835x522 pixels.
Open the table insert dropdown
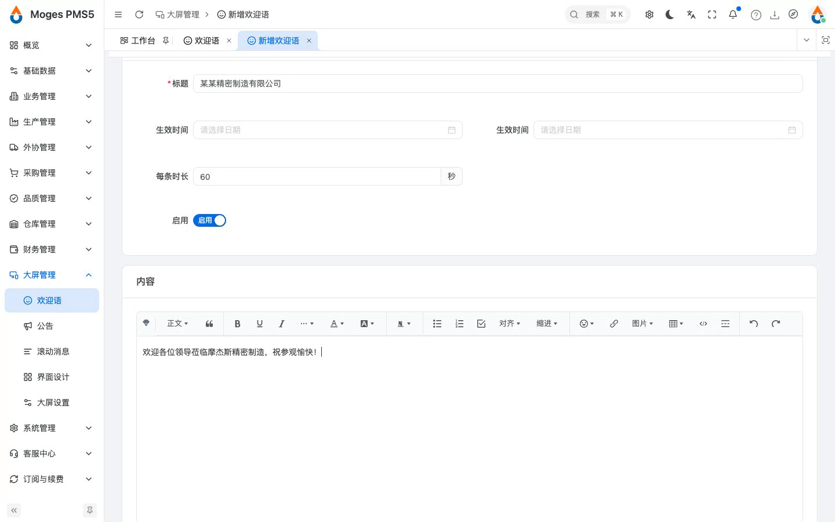point(676,324)
